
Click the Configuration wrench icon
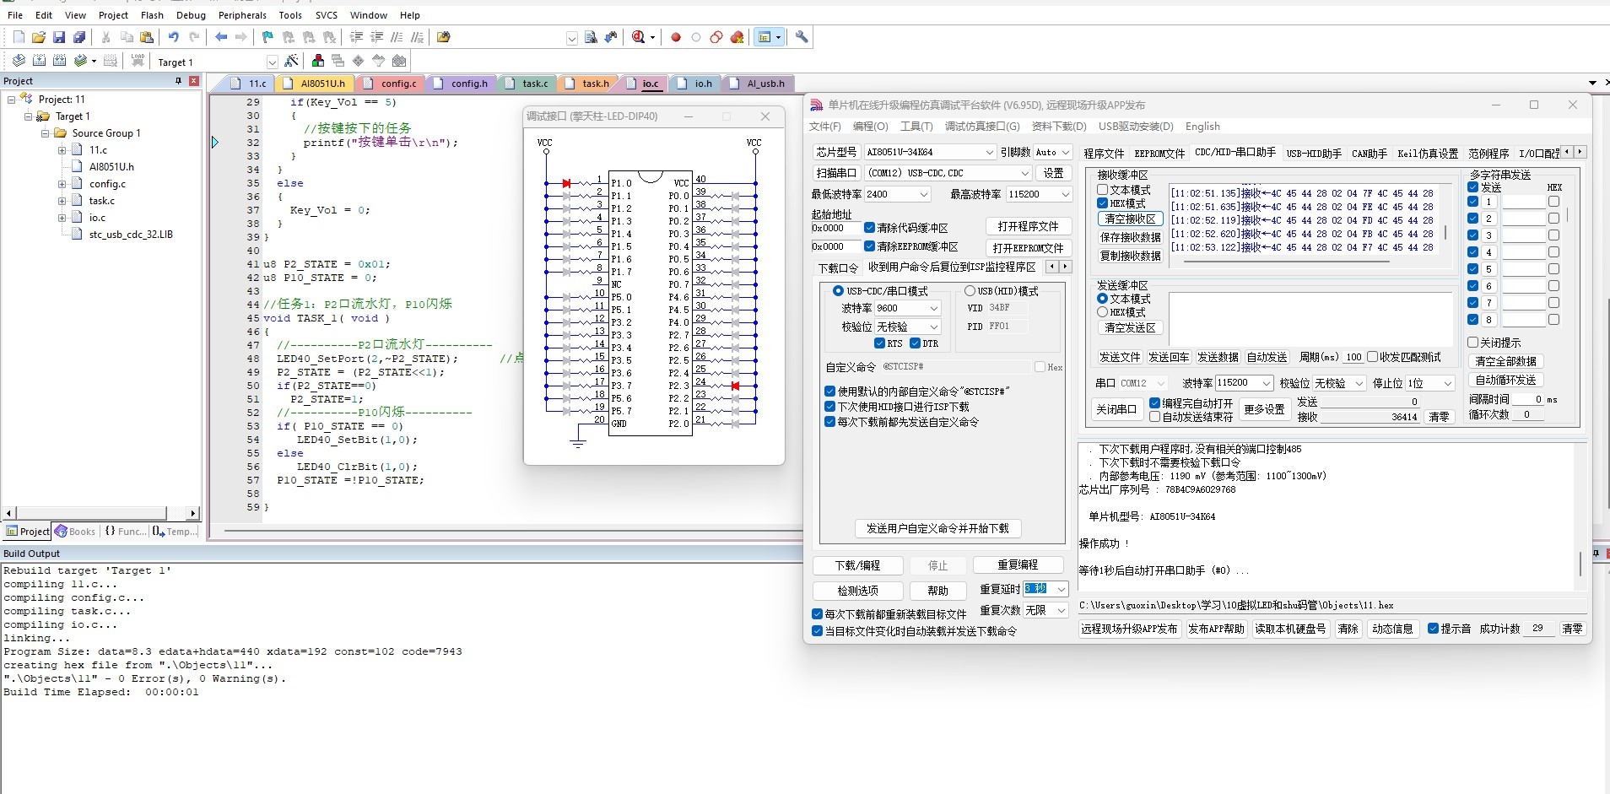[802, 37]
